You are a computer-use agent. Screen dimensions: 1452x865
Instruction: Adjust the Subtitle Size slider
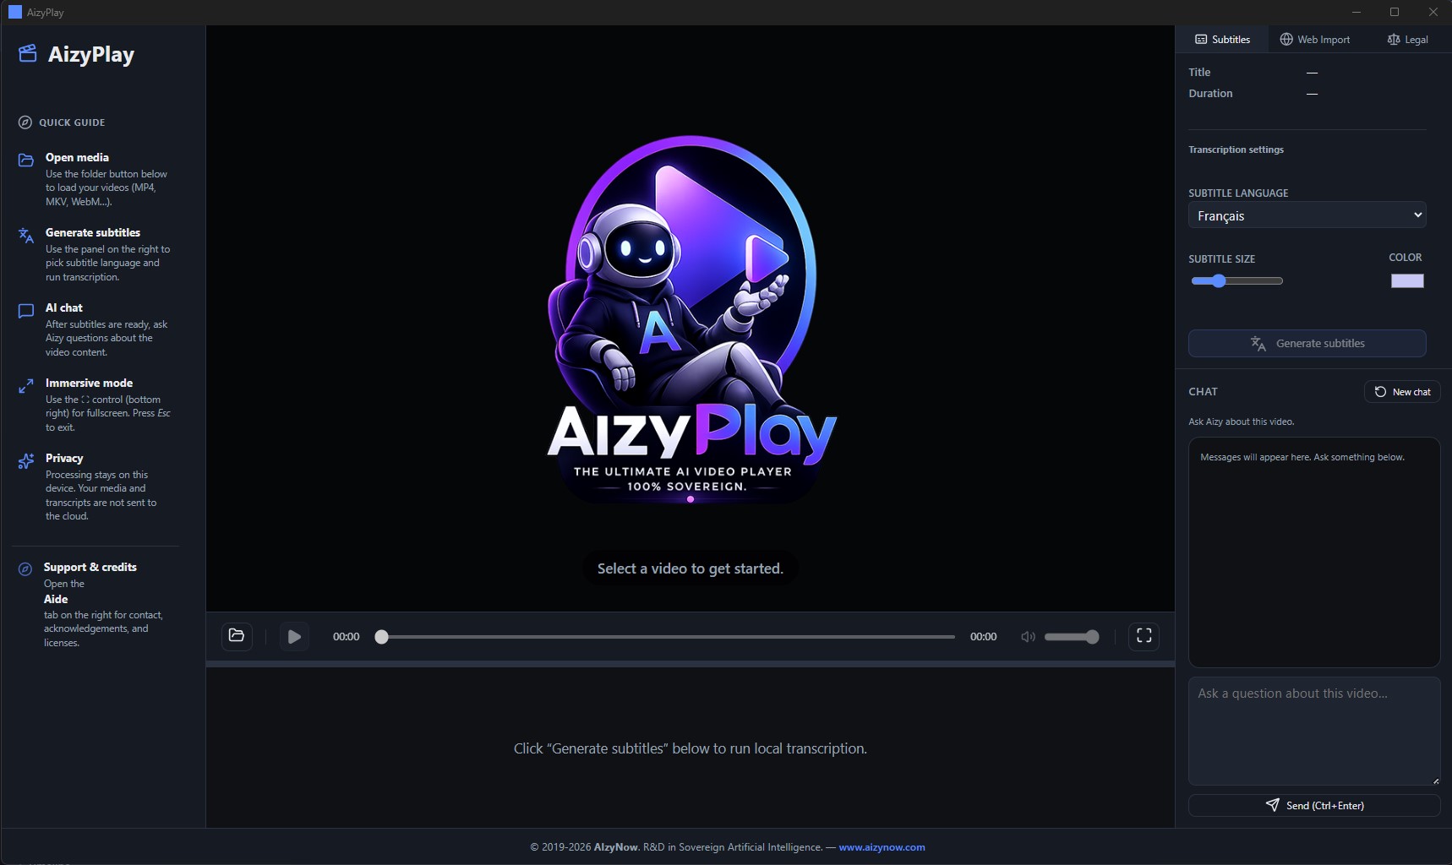tap(1236, 280)
